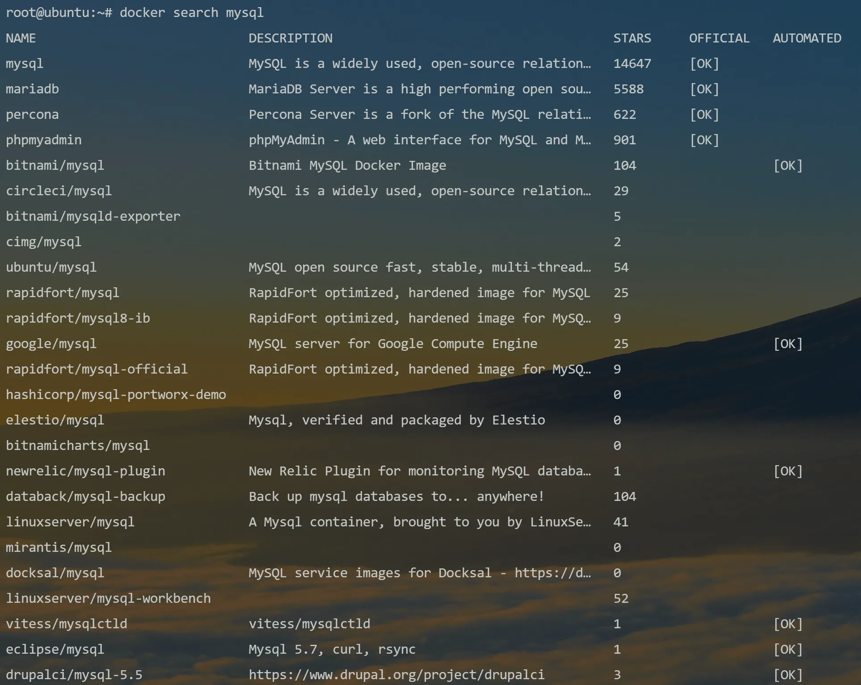Image resolution: width=861 pixels, height=685 pixels.
Task: Click the [OK] automated marker for bitnami/mysql
Action: coord(788,166)
